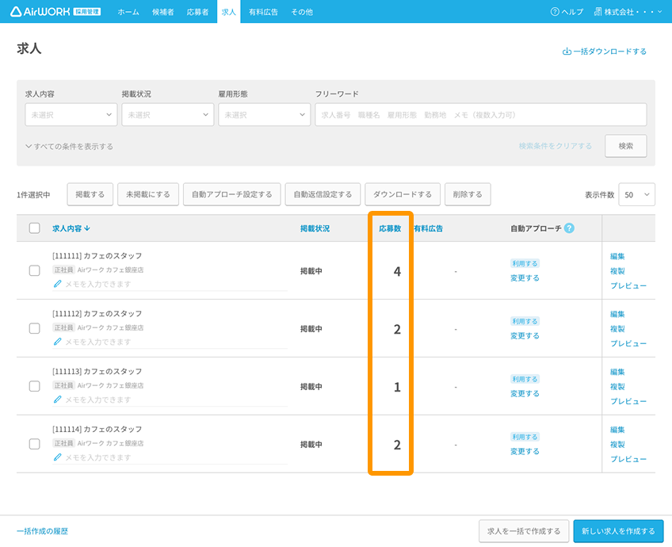This screenshot has height=547, width=672.
Task: Open the 求人内容 filter dropdown
Action: tap(71, 114)
